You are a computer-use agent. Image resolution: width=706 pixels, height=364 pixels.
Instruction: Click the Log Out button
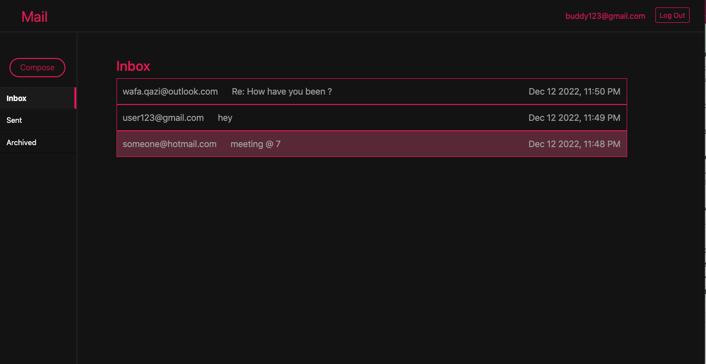[x=672, y=15]
